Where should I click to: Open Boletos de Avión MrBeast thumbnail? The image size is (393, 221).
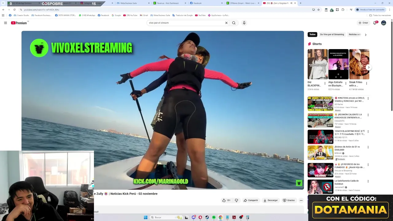click(321, 153)
